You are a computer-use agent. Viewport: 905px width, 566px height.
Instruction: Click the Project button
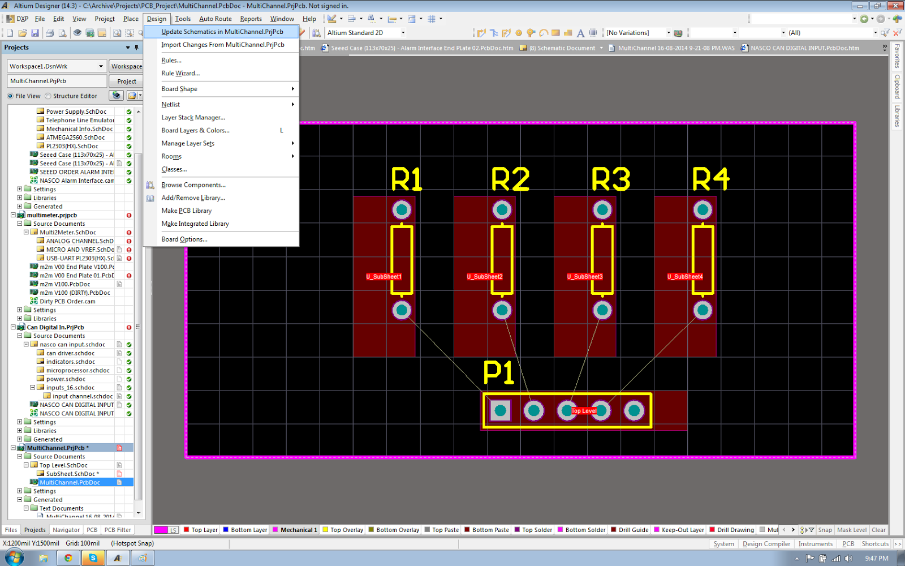point(126,81)
